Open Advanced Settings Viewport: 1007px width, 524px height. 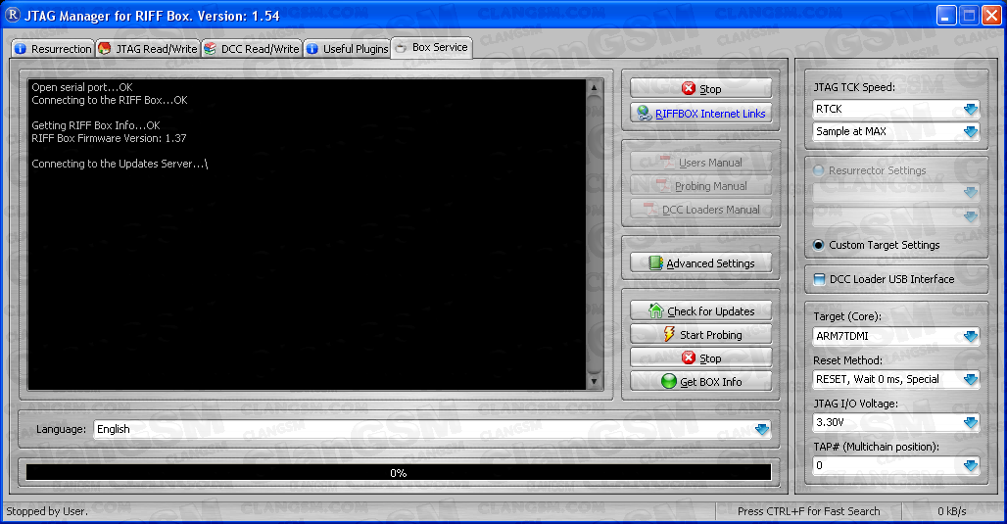point(700,262)
